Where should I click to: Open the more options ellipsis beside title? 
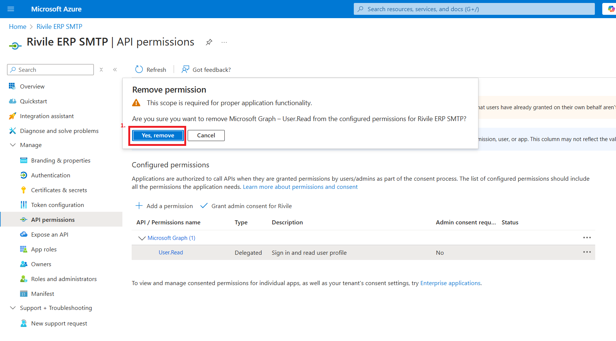click(224, 42)
